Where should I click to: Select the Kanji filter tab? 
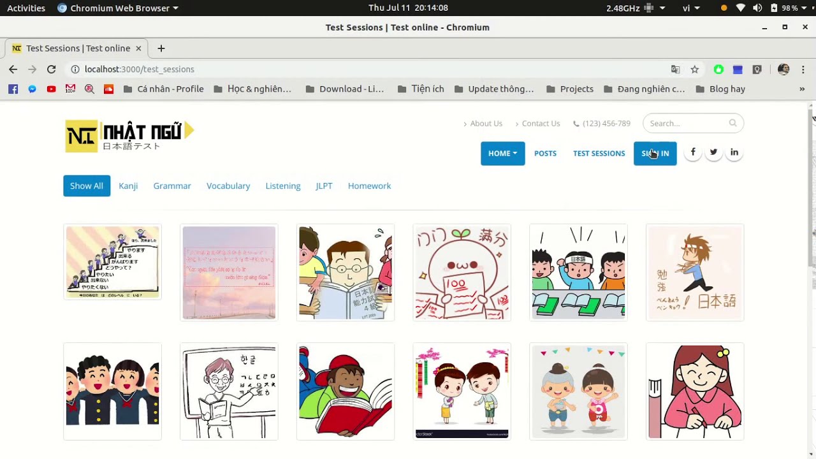pos(128,186)
